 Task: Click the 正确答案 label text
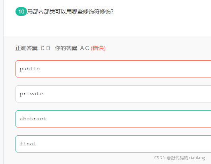tap(27, 48)
